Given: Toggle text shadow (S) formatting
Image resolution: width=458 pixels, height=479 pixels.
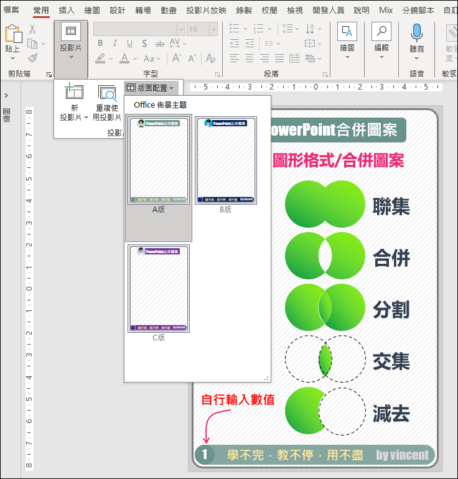Looking at the screenshot, I should [x=144, y=44].
